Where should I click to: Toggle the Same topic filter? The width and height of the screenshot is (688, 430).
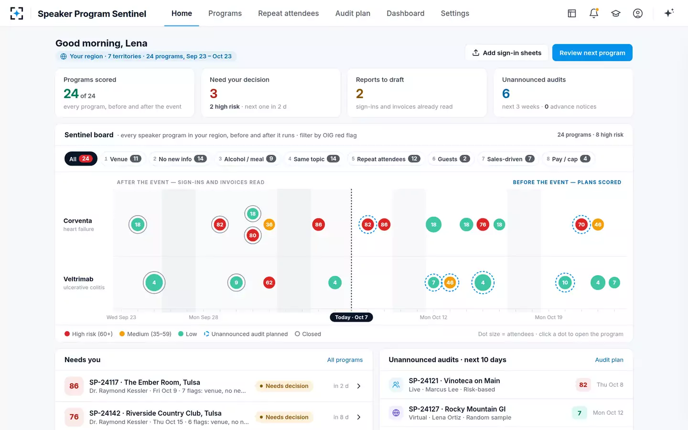[x=313, y=159]
